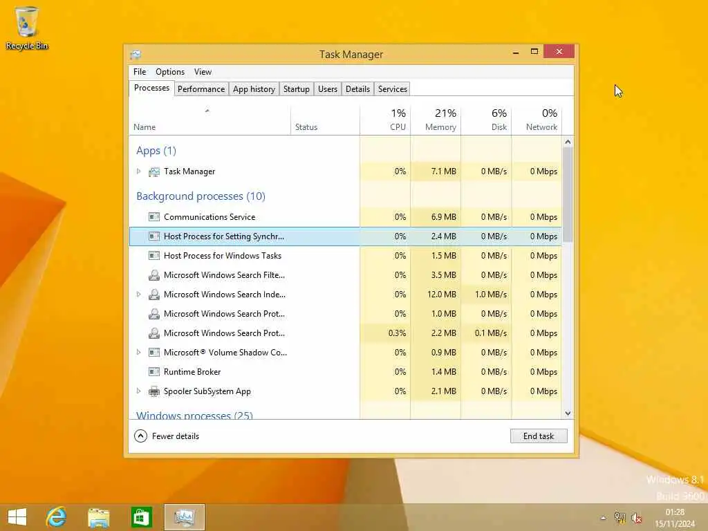The width and height of the screenshot is (708, 531).
Task: Open the Recycle Bin desktop icon
Action: pos(27,28)
